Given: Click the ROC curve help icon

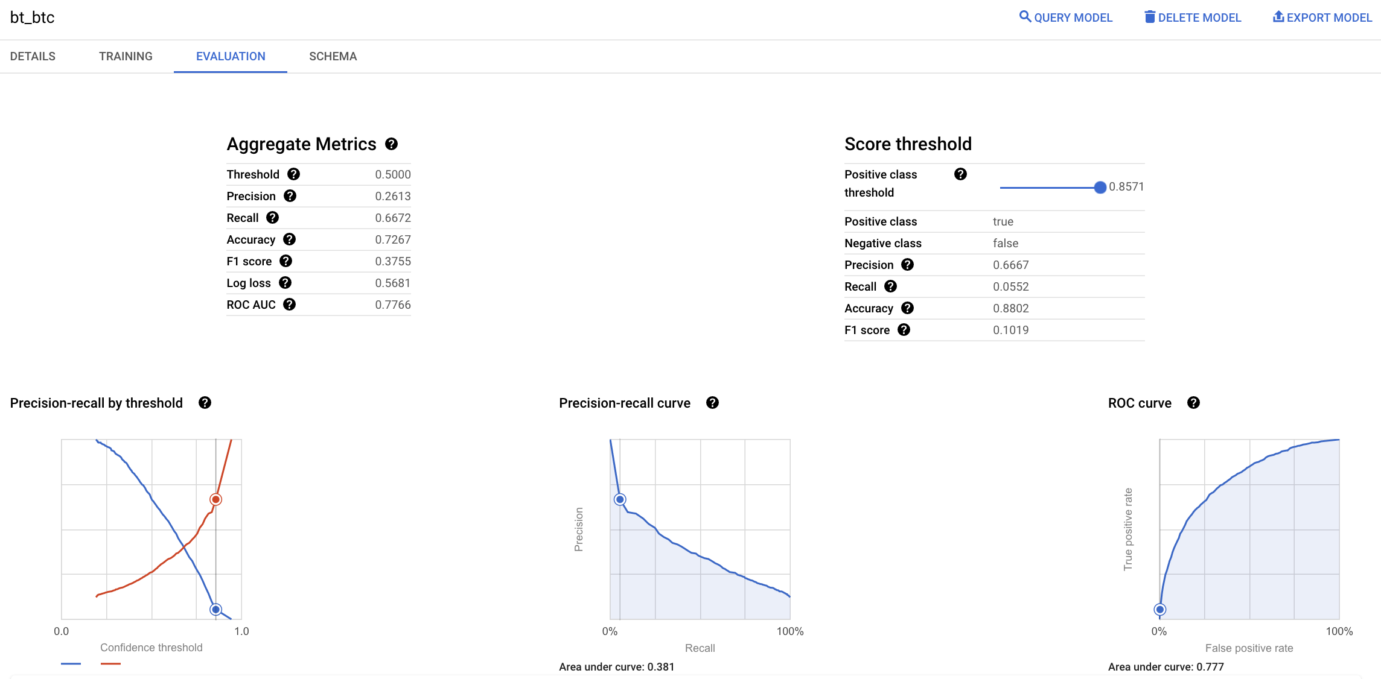Looking at the screenshot, I should point(1193,403).
